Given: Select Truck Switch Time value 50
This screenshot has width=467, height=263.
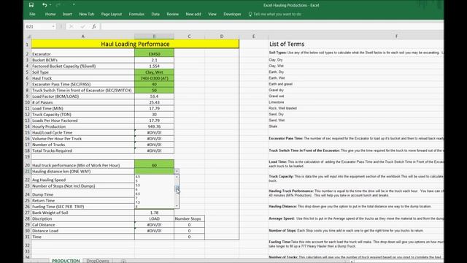Looking at the screenshot, I should (x=154, y=90).
